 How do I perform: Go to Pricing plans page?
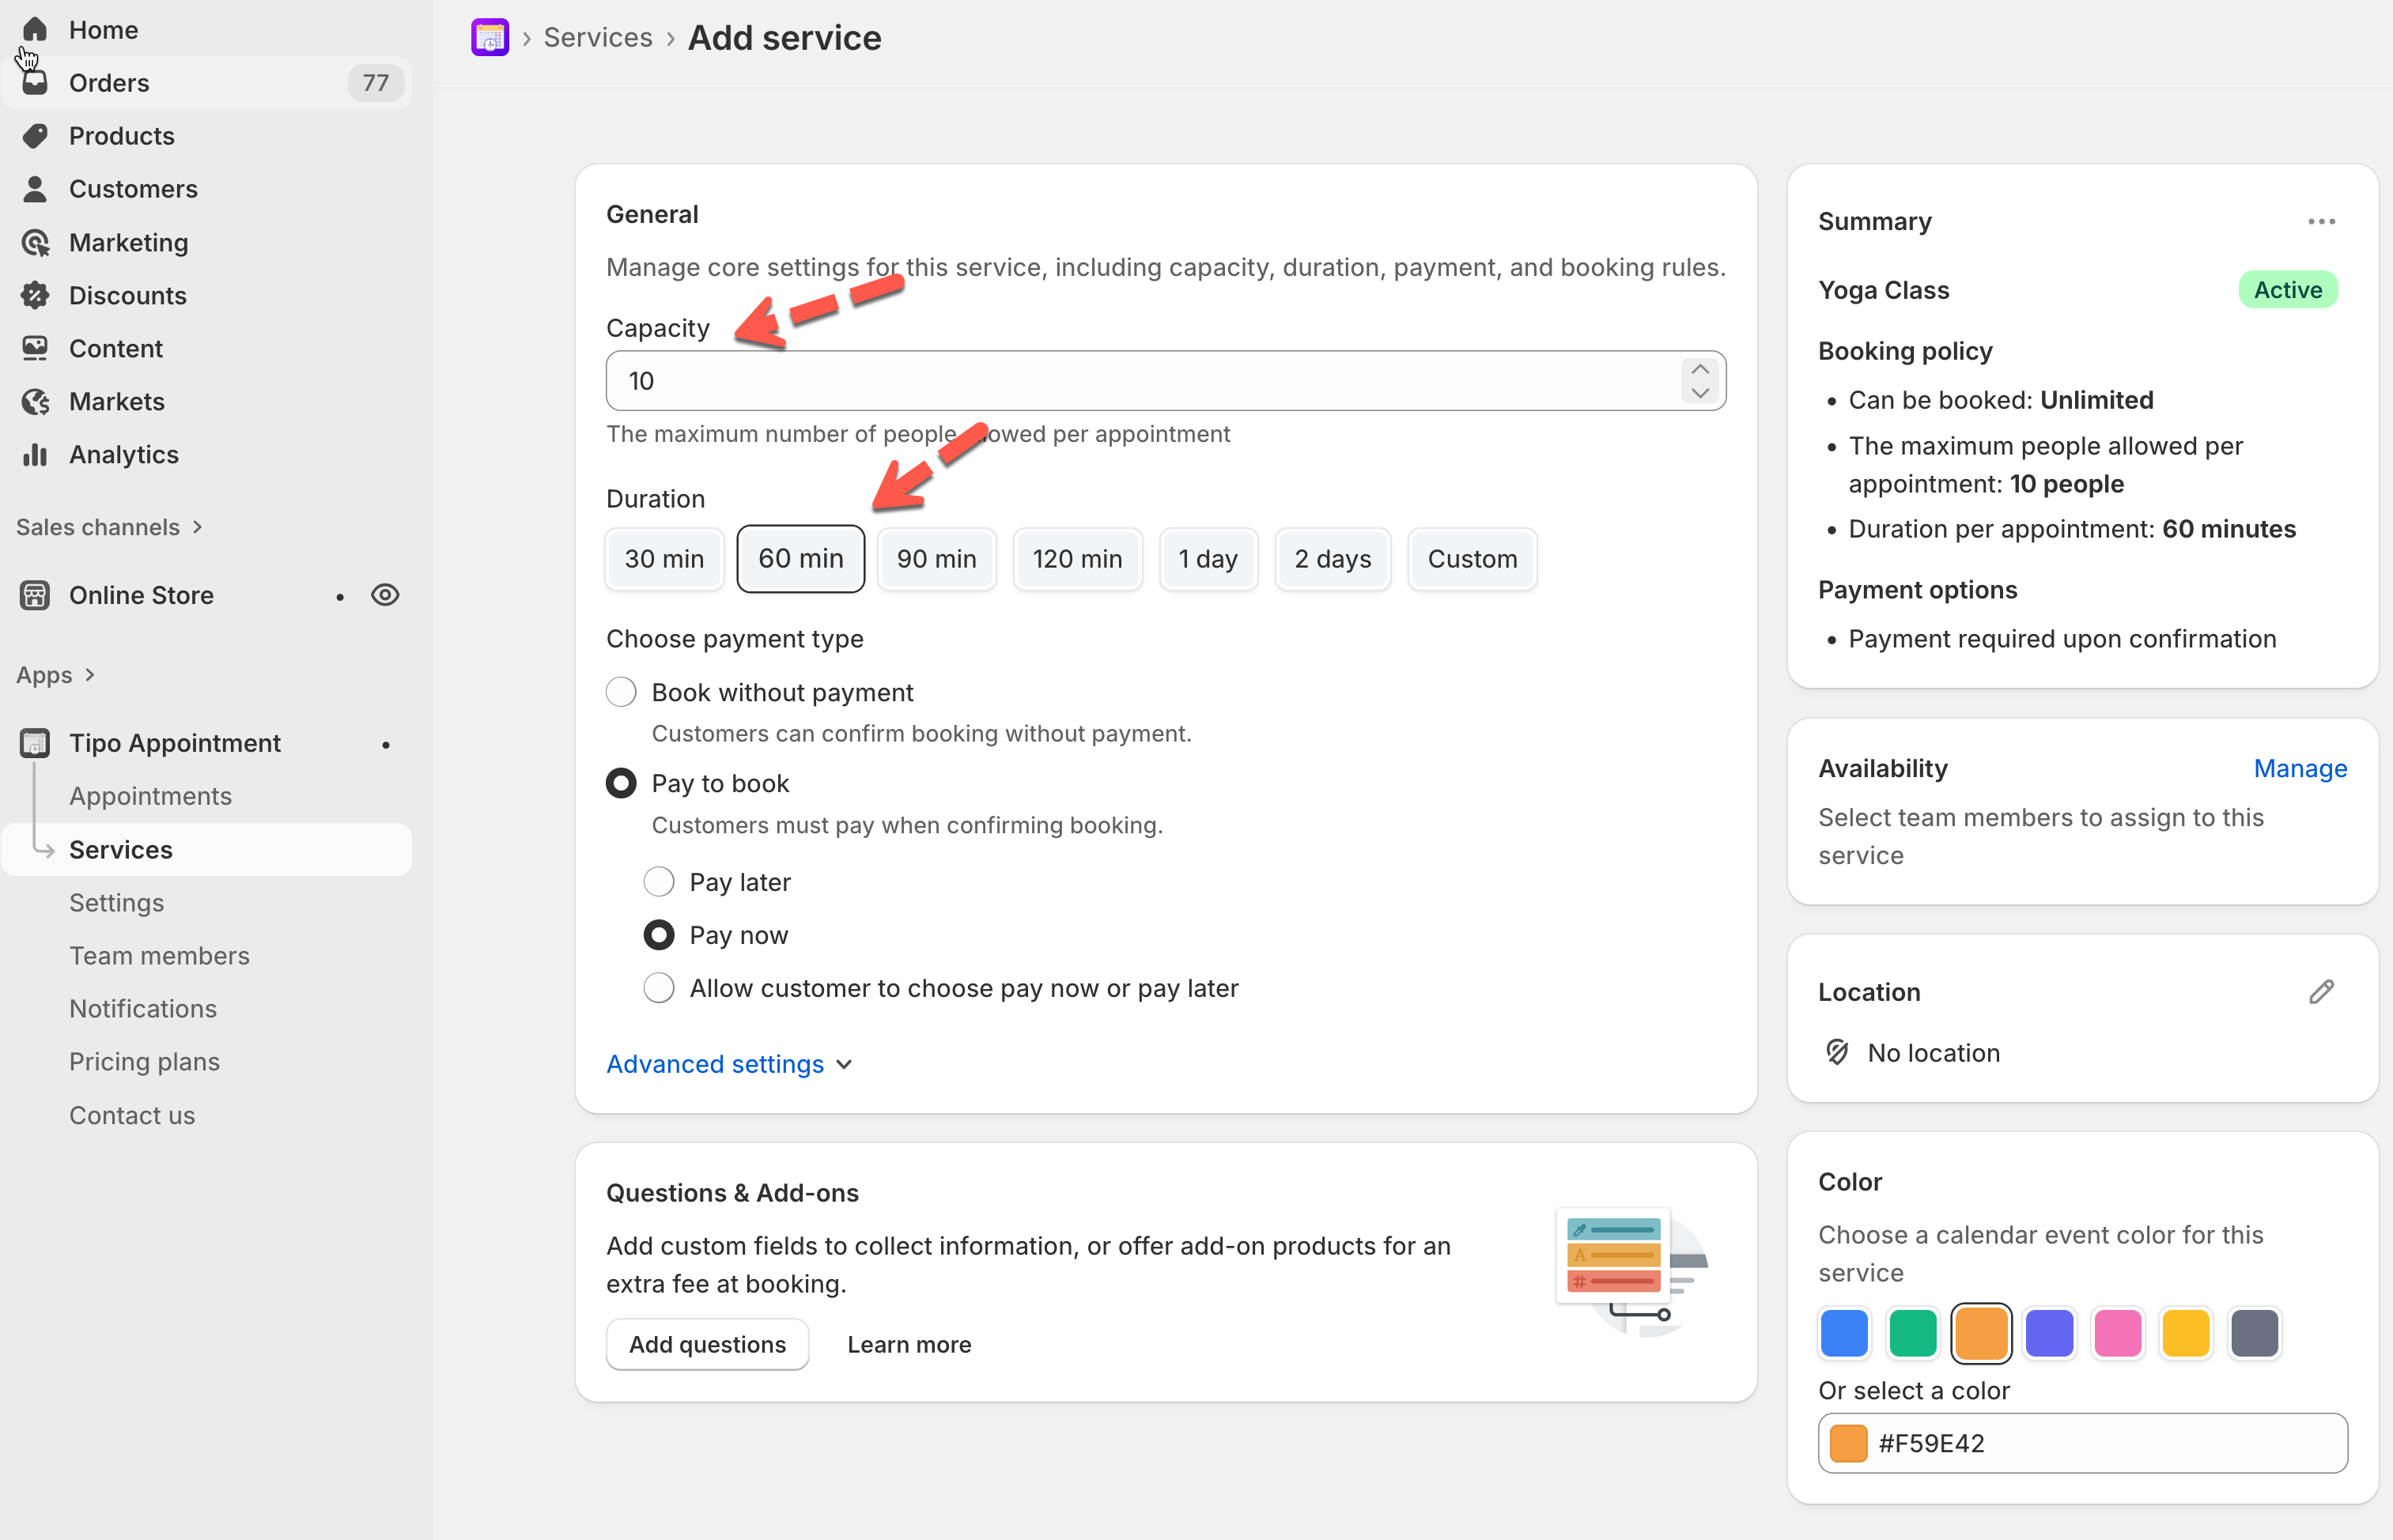pyautogui.click(x=144, y=1061)
